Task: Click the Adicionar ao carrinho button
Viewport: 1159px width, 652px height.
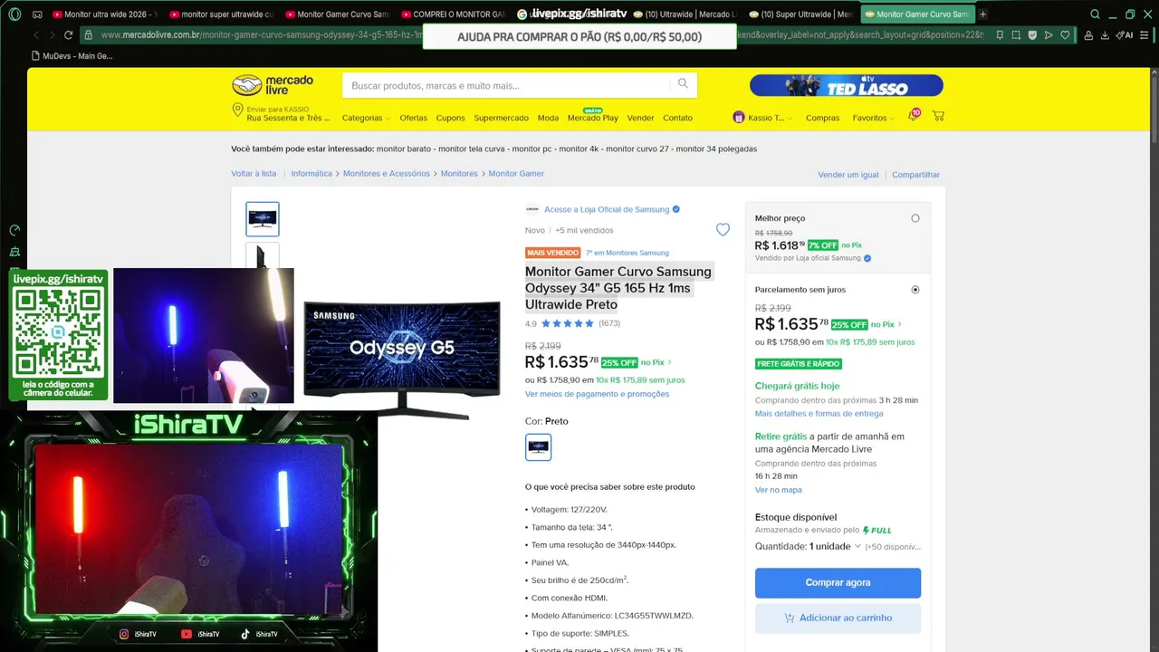Action: tap(838, 618)
